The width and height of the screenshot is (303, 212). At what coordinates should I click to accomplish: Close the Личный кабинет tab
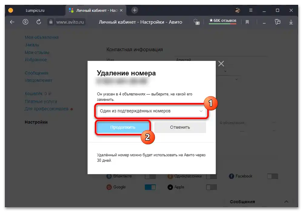pyautogui.click(x=121, y=10)
